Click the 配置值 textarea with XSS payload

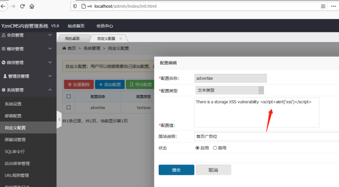(257, 113)
